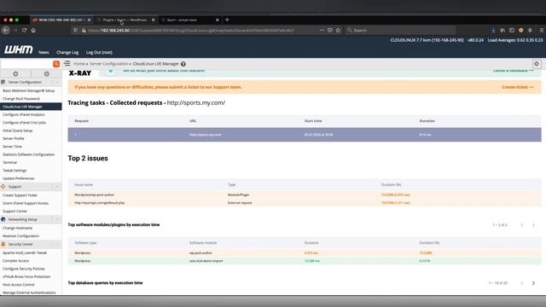The height and width of the screenshot is (307, 546).
Task: Switch to the Plugins WordPress tab
Action: tap(125, 20)
